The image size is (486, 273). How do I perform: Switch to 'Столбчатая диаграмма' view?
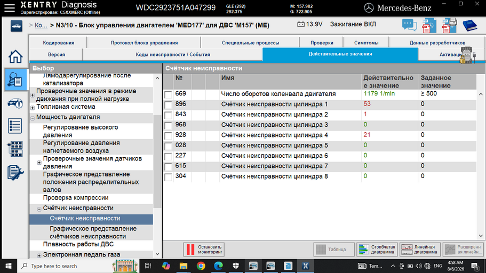coord(377,250)
